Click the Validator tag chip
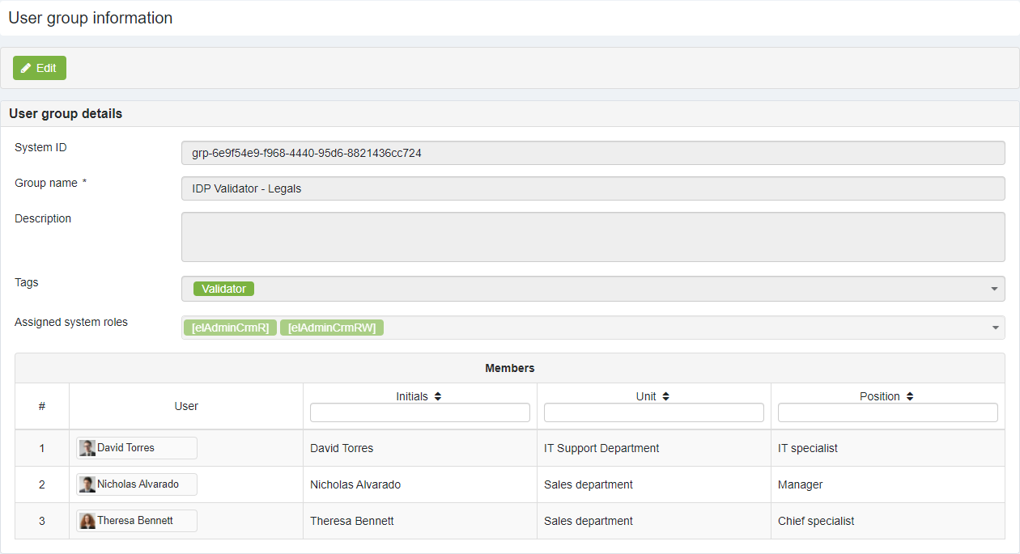The image size is (1020, 554). (x=223, y=289)
